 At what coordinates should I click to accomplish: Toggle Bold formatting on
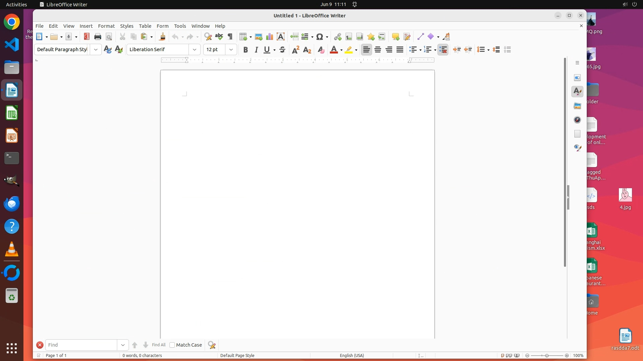click(245, 50)
